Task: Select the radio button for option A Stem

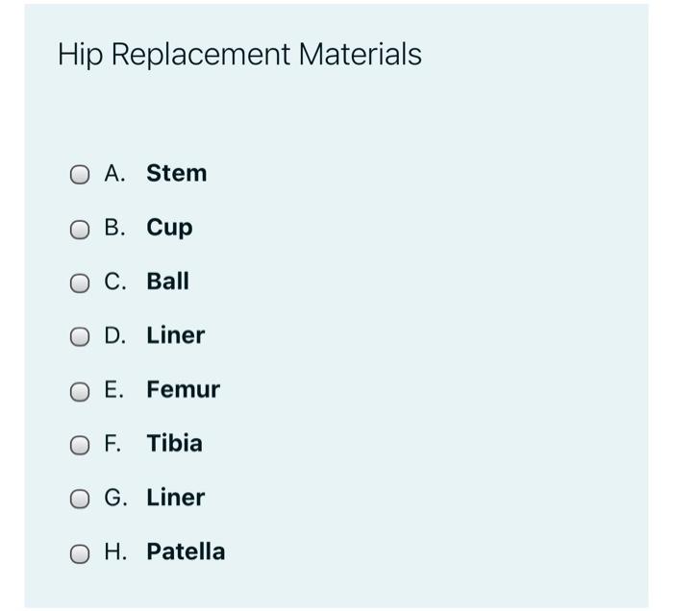Action: [x=81, y=175]
